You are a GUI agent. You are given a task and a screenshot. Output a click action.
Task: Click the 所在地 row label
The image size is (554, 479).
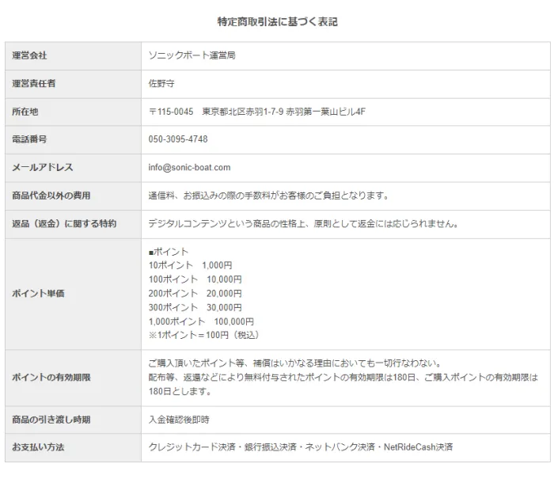click(x=25, y=112)
